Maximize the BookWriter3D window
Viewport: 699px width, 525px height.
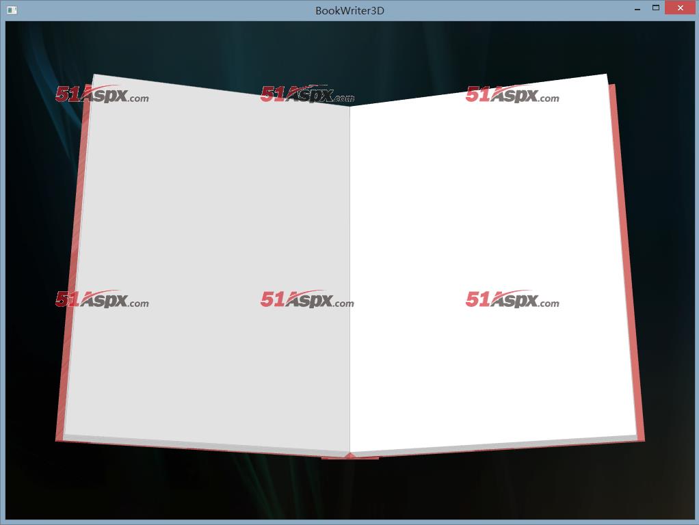point(656,8)
